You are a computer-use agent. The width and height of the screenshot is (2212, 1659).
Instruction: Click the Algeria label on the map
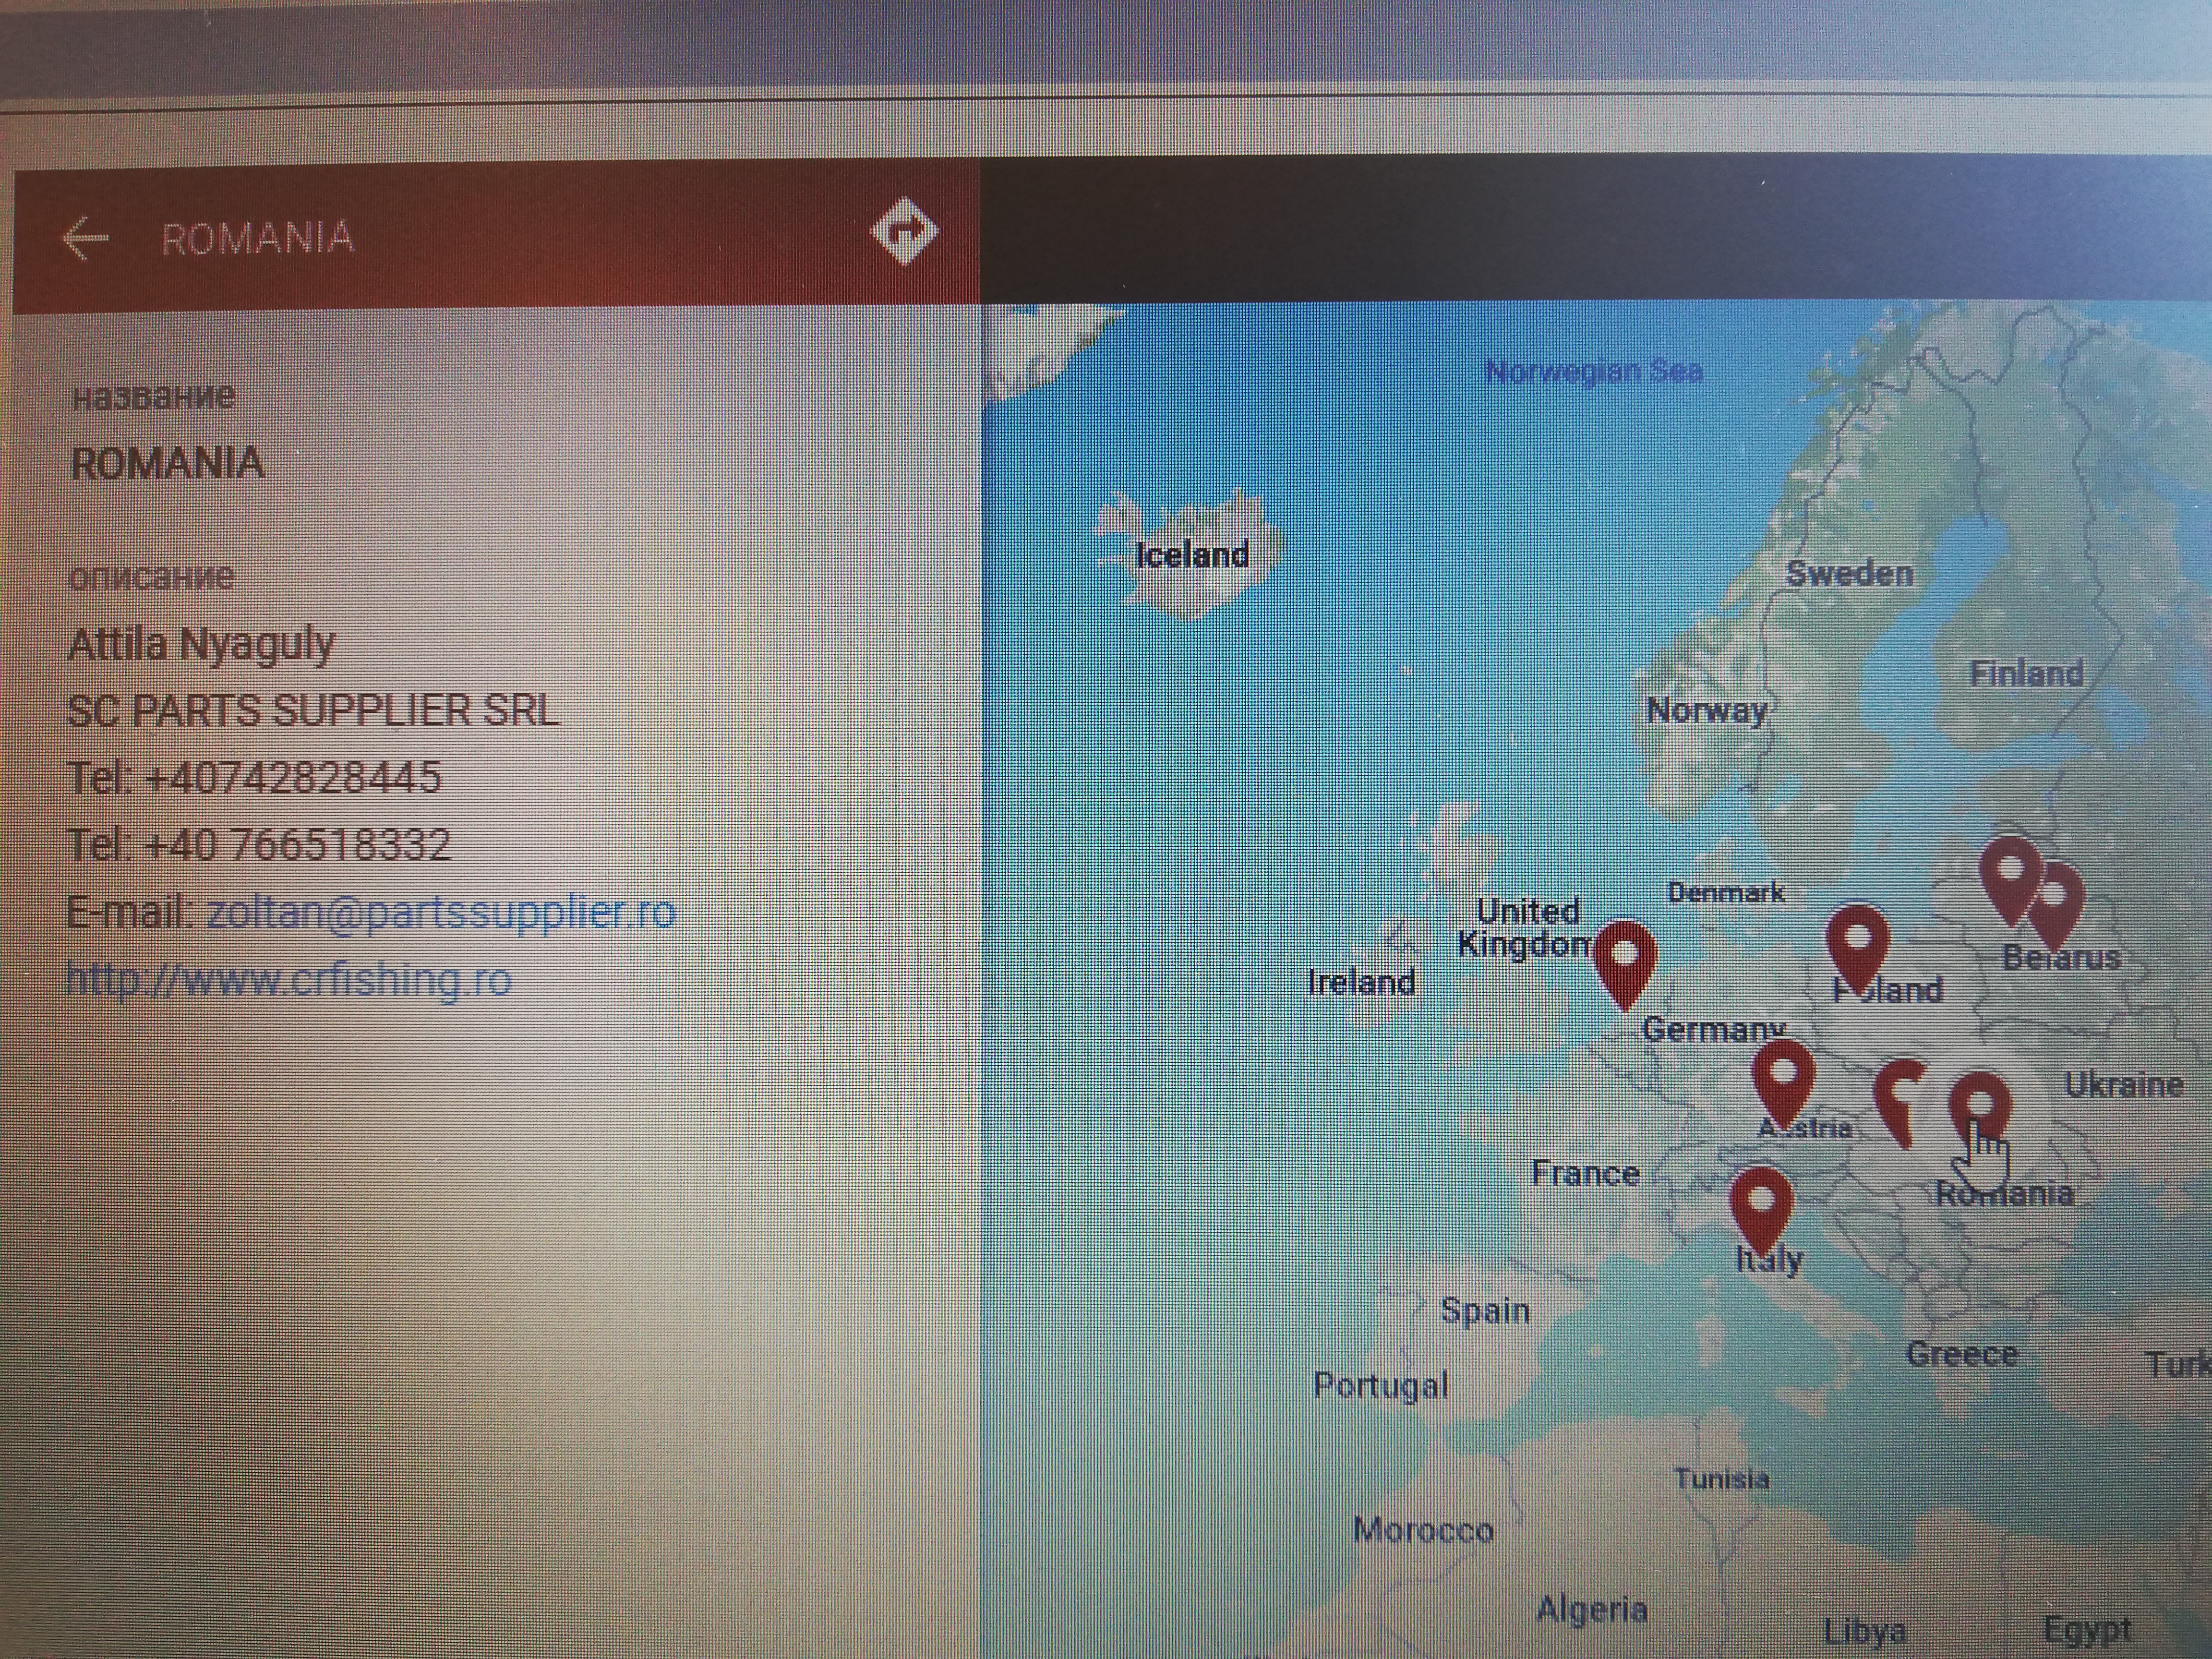click(1592, 1610)
